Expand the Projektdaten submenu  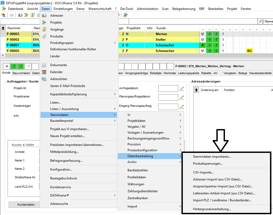[x=180, y=121]
